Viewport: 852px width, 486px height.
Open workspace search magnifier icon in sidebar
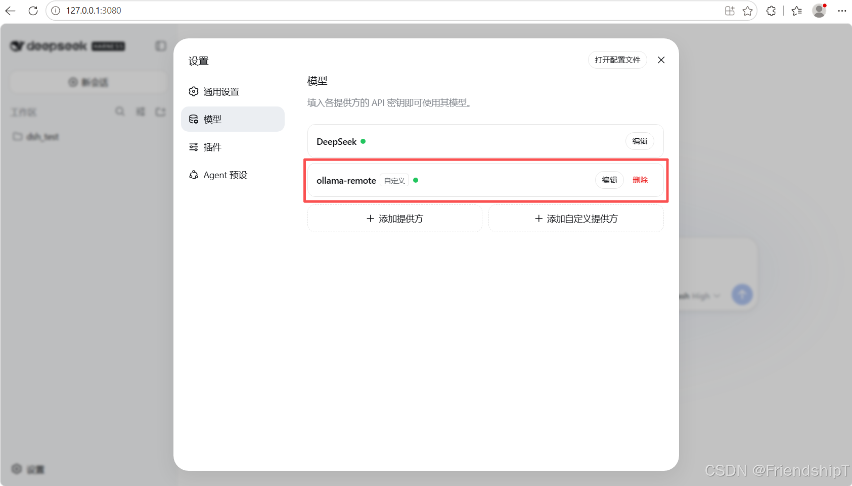pyautogui.click(x=120, y=111)
